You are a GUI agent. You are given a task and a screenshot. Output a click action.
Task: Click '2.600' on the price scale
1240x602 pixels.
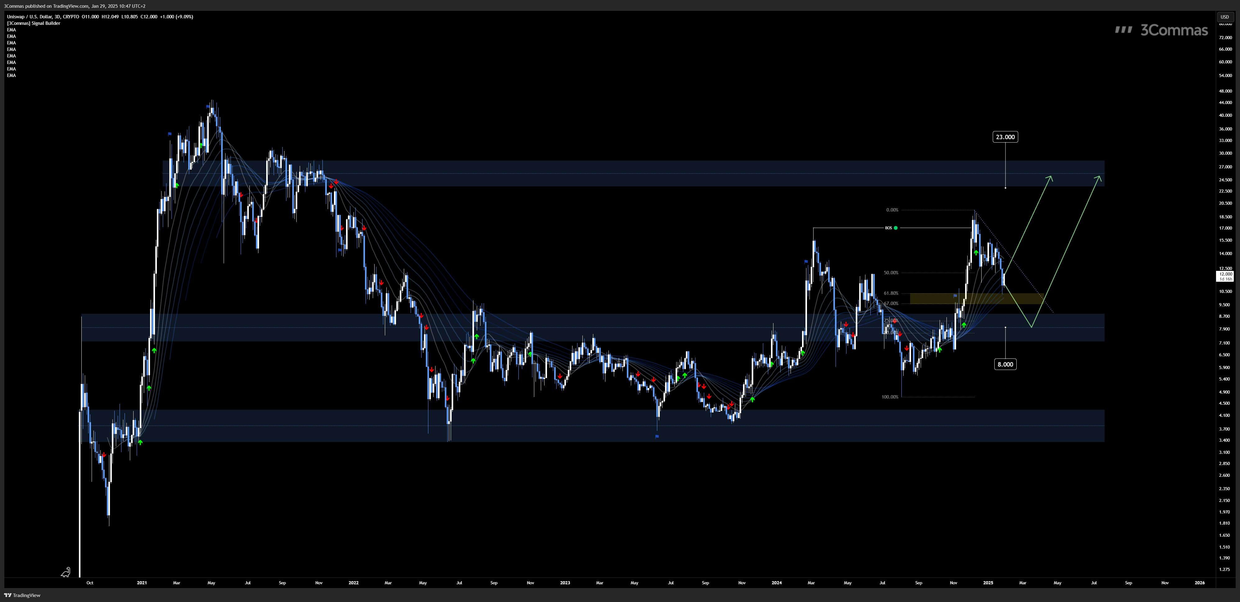[1225, 476]
